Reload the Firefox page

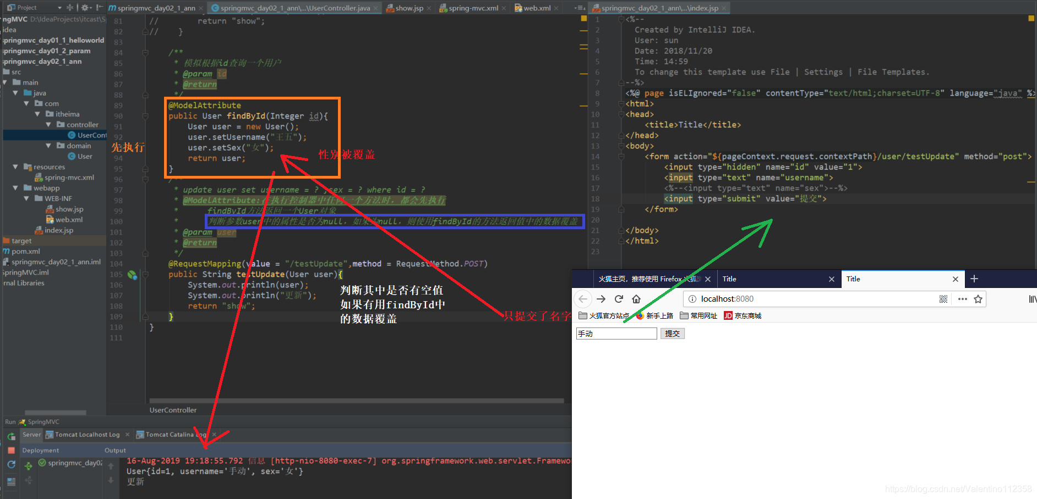tap(619, 299)
